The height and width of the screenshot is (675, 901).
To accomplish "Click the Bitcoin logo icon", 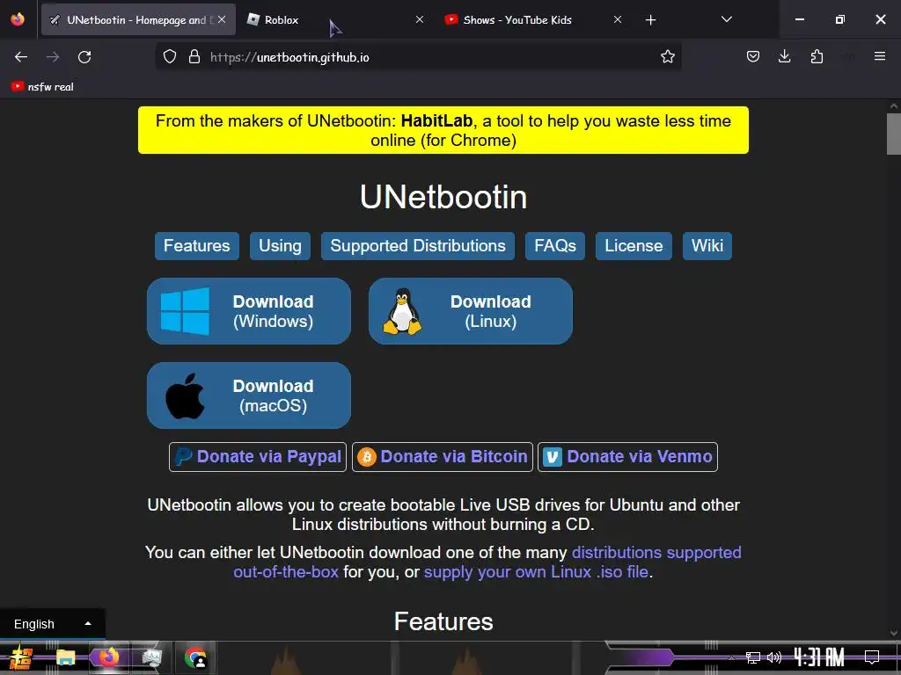I will (x=367, y=457).
